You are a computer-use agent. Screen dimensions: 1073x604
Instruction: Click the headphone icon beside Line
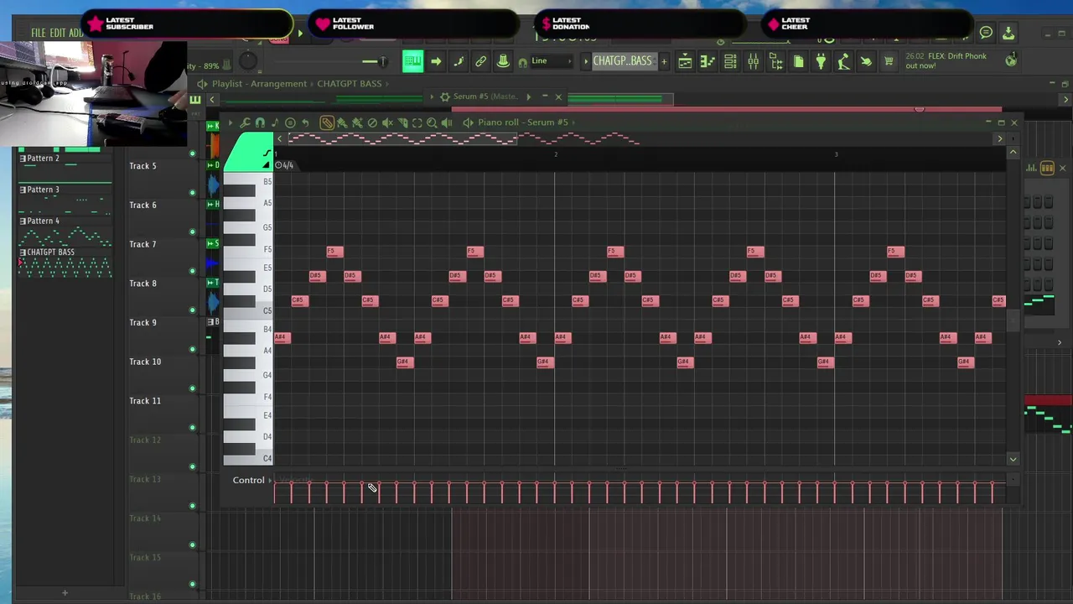[x=522, y=62]
